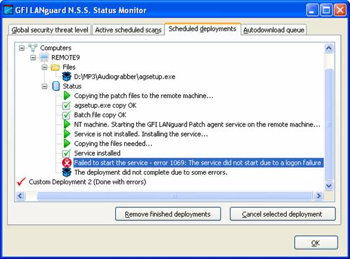Select 'The deployment did not complete due to some errors.' text
The width and height of the screenshot is (350, 259).
point(151,172)
